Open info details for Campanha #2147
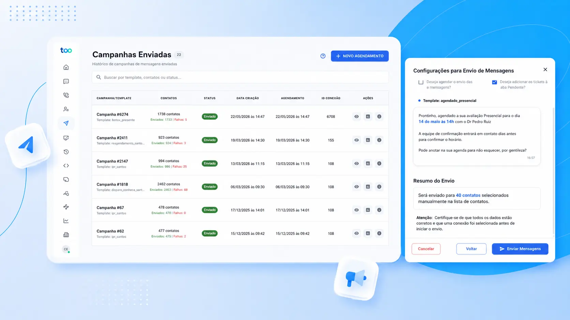 coord(379,164)
